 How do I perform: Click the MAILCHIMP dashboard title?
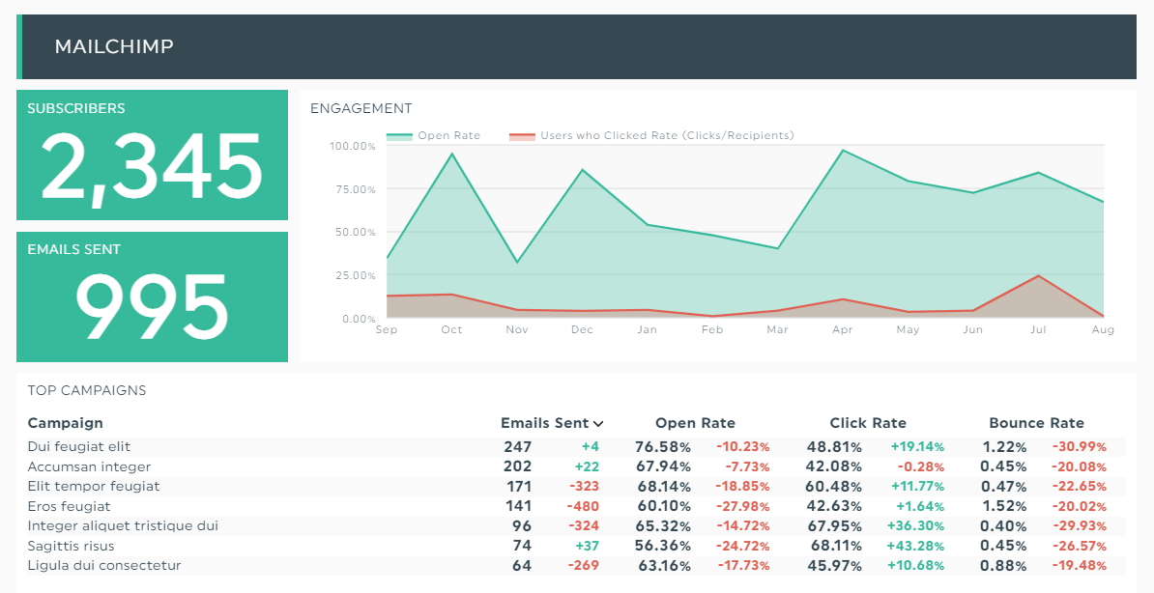(114, 46)
